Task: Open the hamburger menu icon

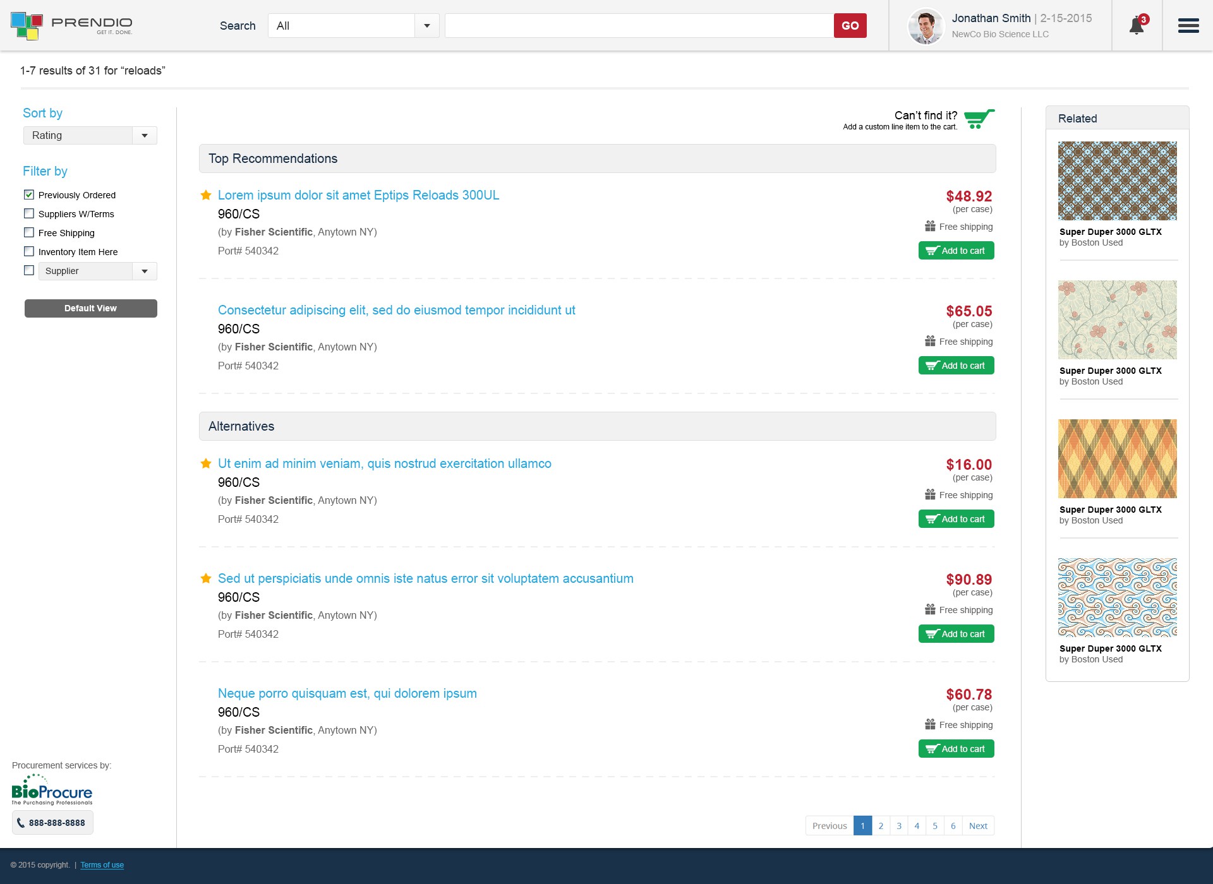Action: 1188,26
